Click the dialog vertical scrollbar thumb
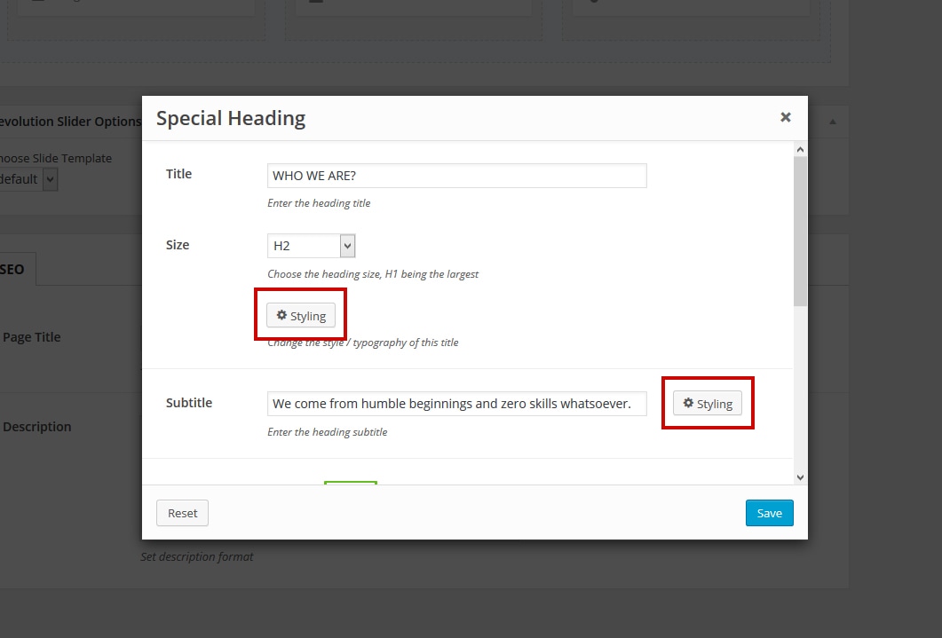 pos(800,231)
